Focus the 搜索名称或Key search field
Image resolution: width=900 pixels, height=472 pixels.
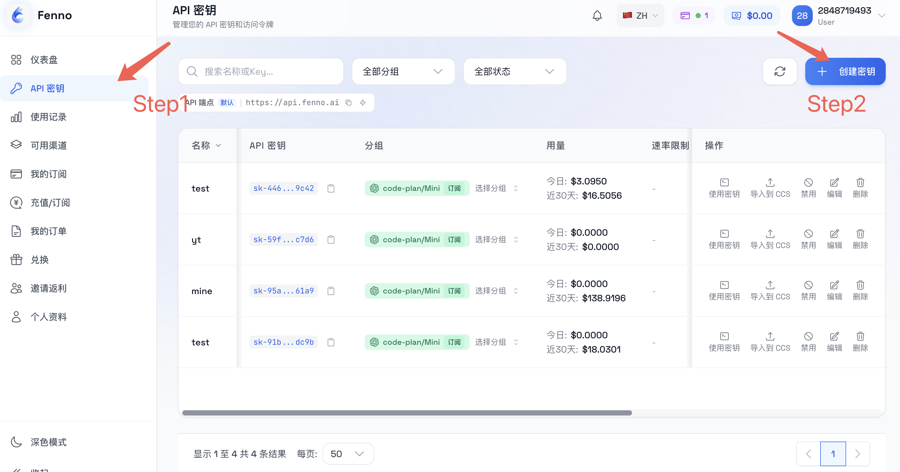(261, 71)
